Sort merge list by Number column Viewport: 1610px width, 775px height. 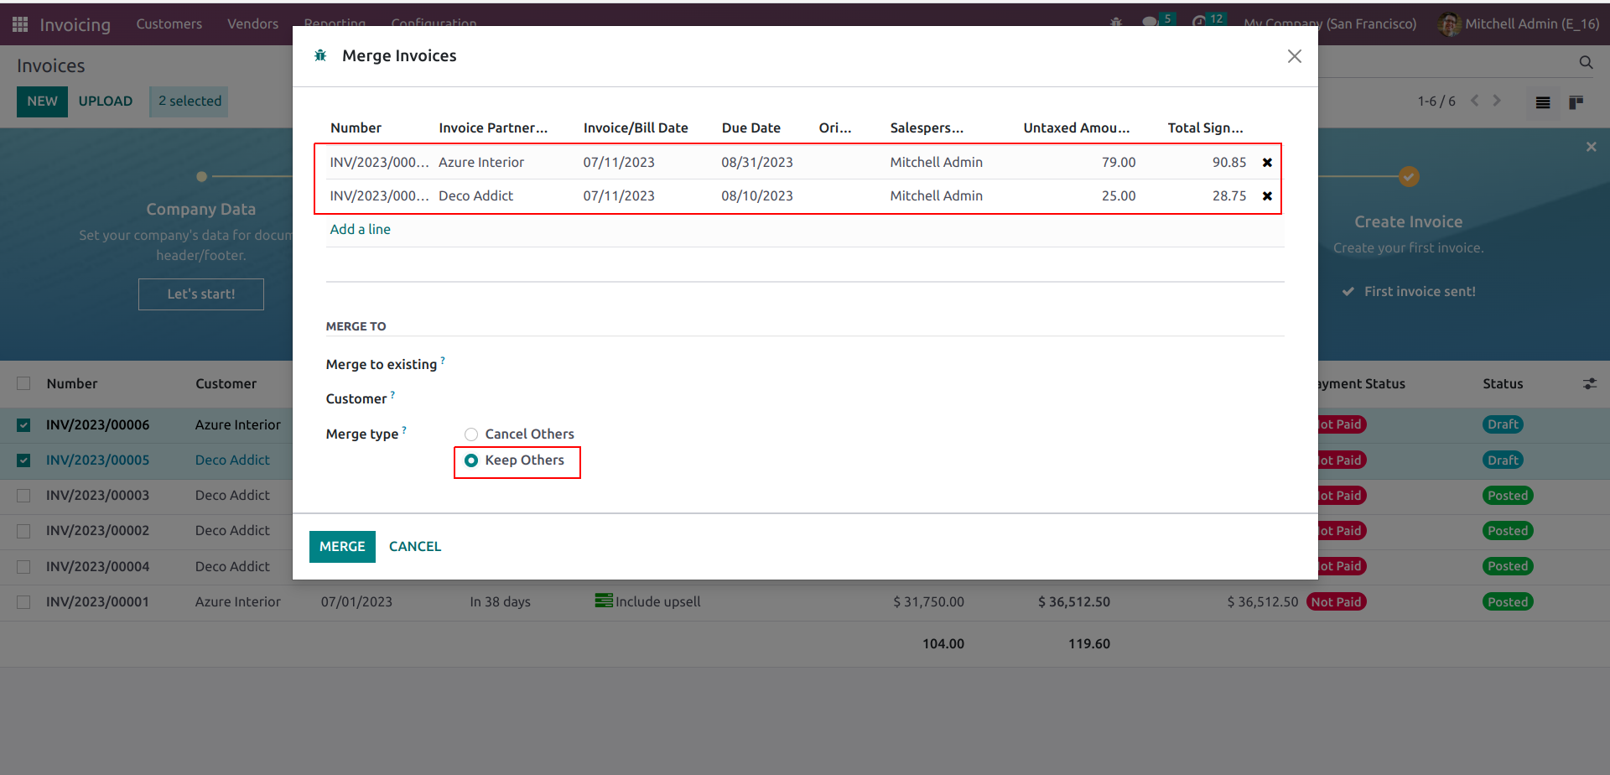click(356, 127)
